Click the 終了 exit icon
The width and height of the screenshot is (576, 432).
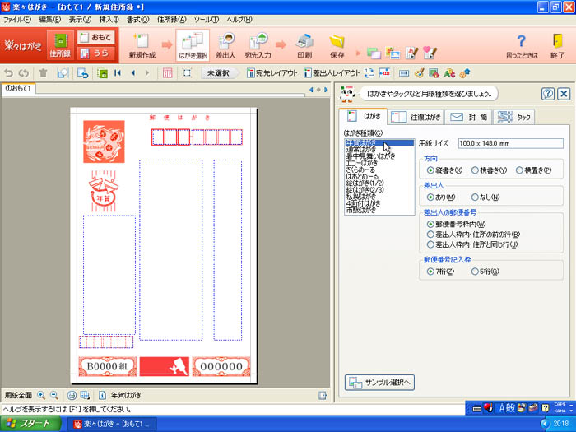coord(557,44)
